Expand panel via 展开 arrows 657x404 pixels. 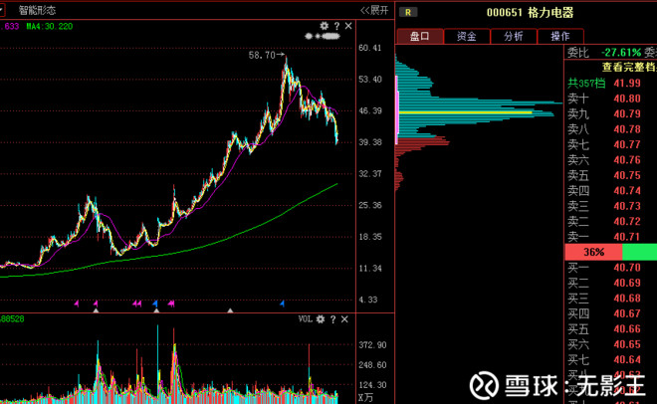tap(374, 10)
